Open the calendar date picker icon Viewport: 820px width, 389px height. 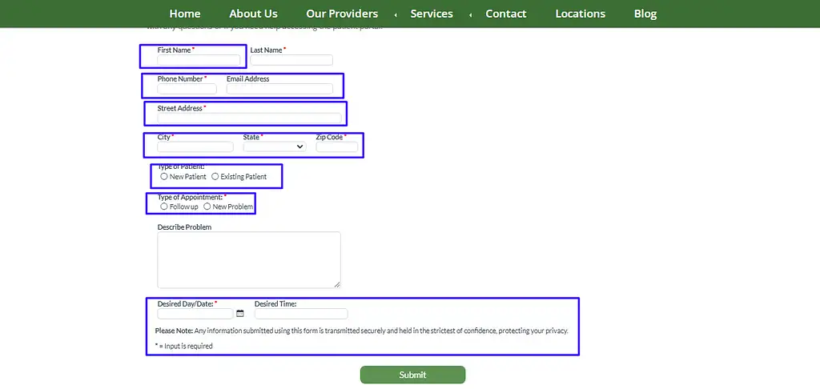tap(240, 314)
